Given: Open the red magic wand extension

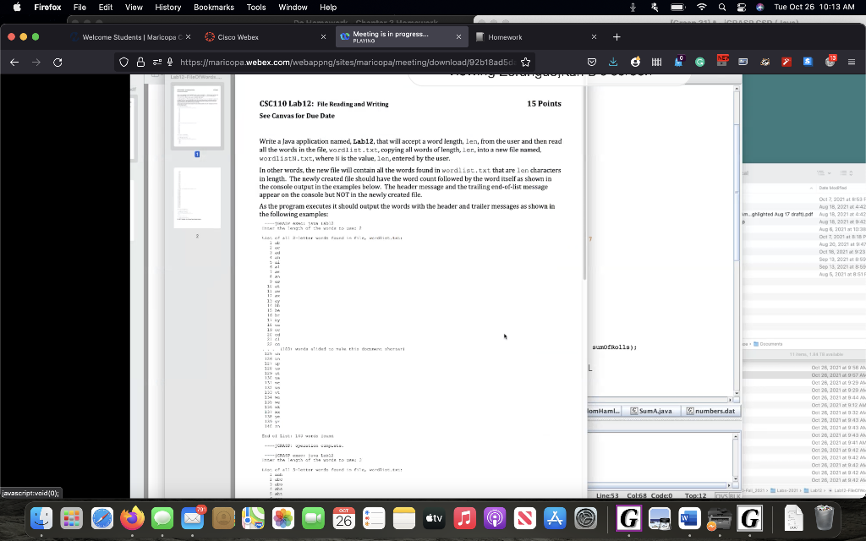Looking at the screenshot, I should pyautogui.click(x=787, y=62).
